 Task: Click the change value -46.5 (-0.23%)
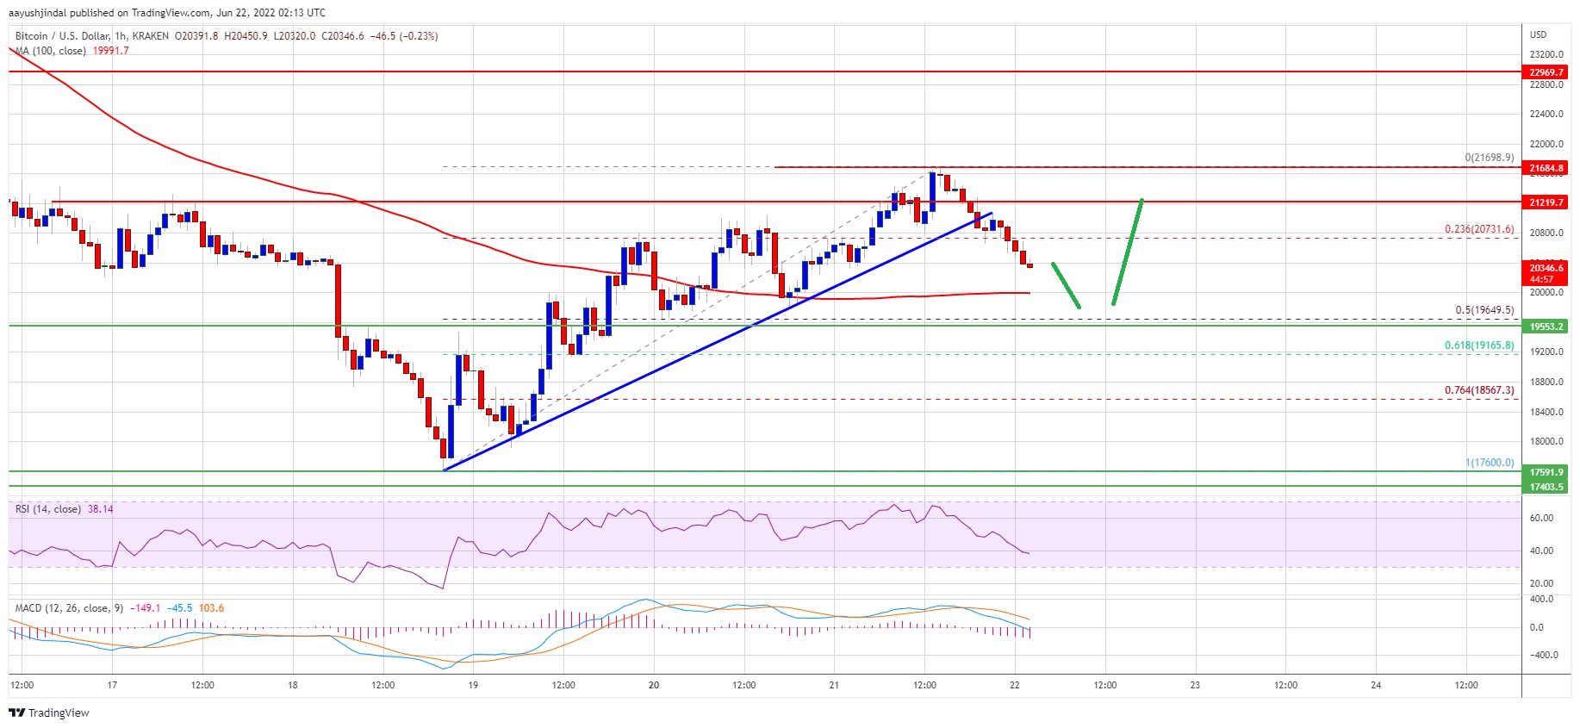[x=404, y=36]
